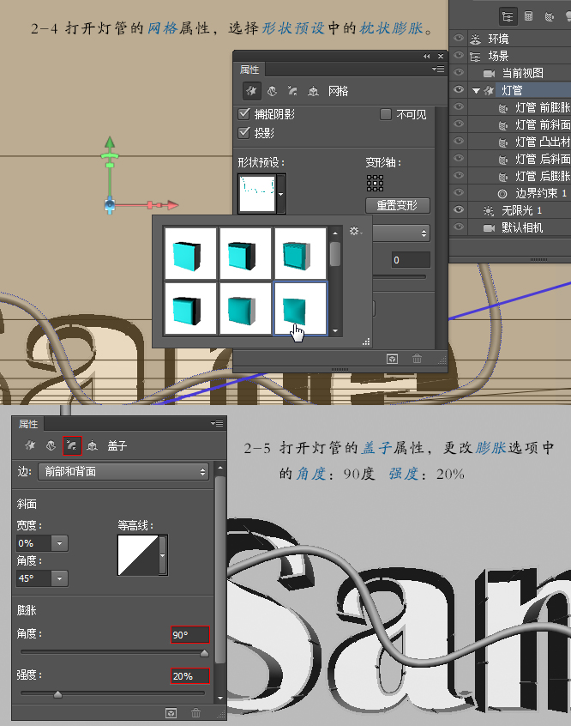Collapse the 灯管 tree item arrow
Screen dimensions: 571x726
pos(476,91)
